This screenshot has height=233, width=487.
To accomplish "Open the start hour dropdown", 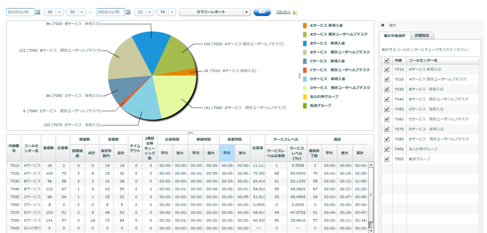I will pyautogui.click(x=54, y=12).
